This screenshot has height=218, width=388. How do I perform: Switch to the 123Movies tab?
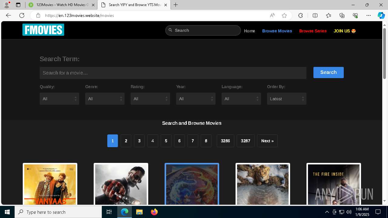coord(62,5)
